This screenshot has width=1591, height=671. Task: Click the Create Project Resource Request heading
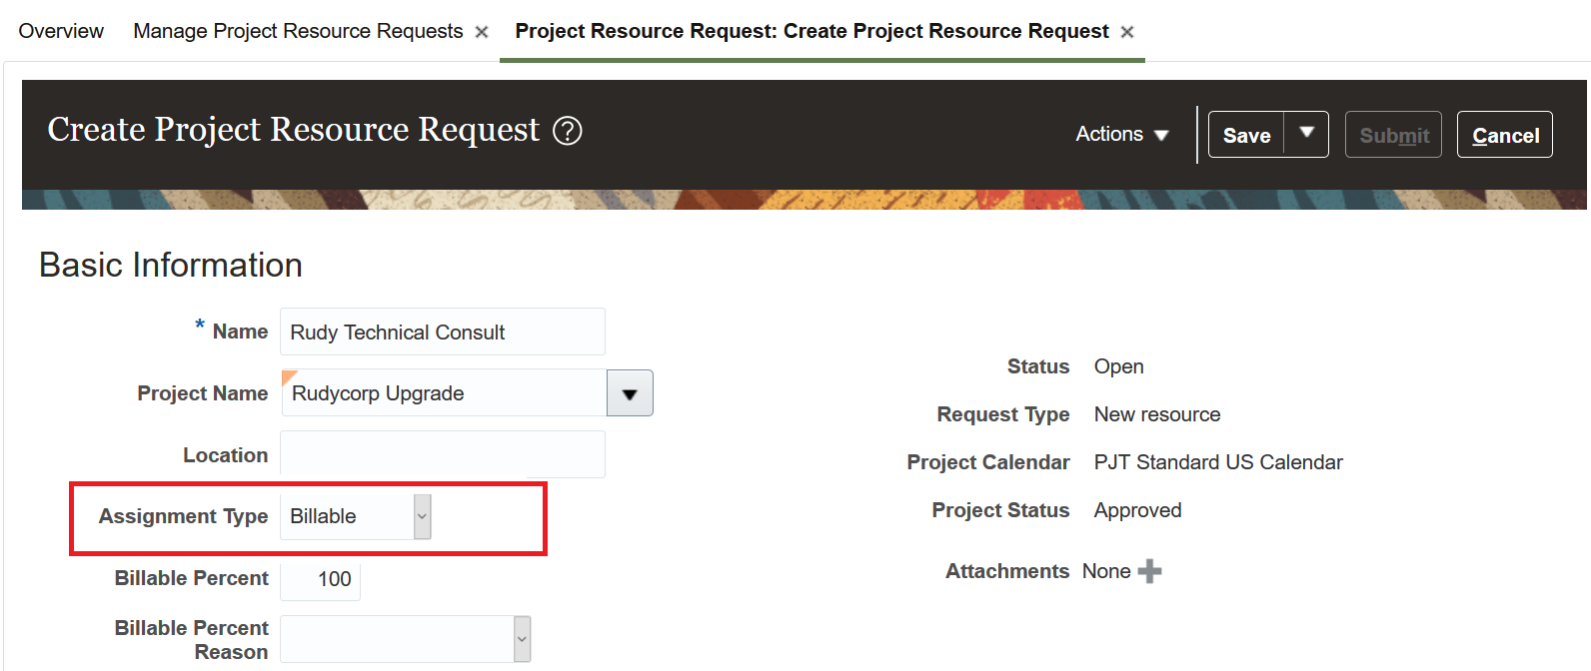[x=293, y=130]
